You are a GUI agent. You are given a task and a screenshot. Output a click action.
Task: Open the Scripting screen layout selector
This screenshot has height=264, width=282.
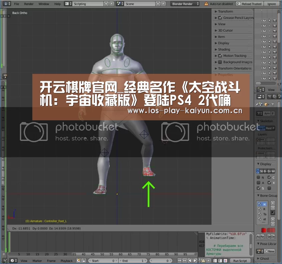pyautogui.click(x=68, y=4)
